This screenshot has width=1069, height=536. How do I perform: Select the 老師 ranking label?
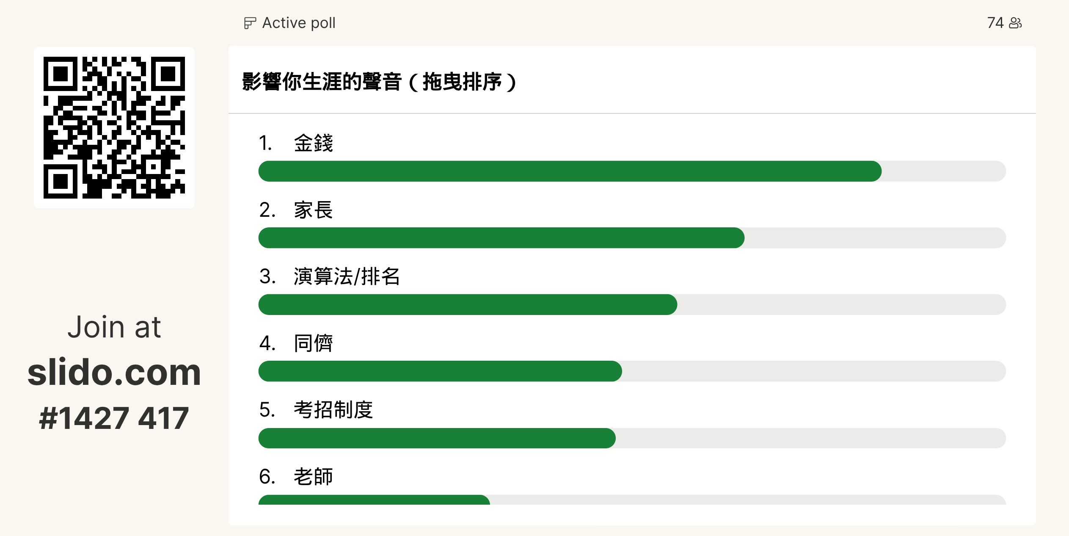(313, 477)
